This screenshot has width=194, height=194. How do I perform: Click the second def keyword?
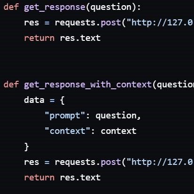[x=11, y=85]
